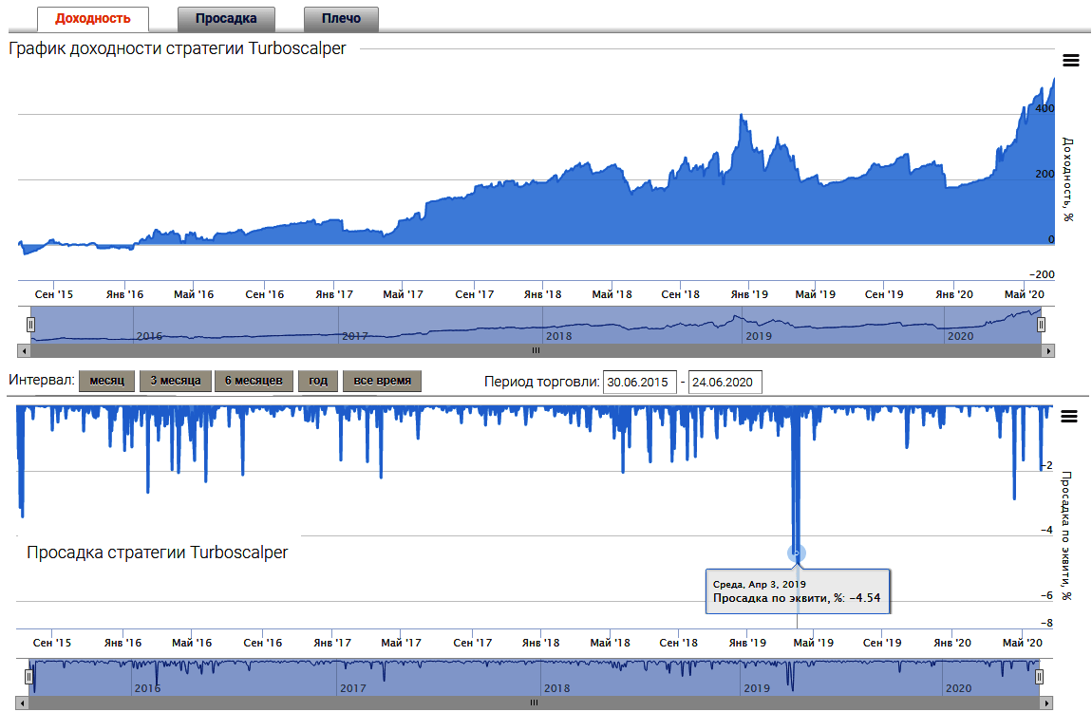
Task: Switch to the Просадка tab
Action: click(227, 19)
